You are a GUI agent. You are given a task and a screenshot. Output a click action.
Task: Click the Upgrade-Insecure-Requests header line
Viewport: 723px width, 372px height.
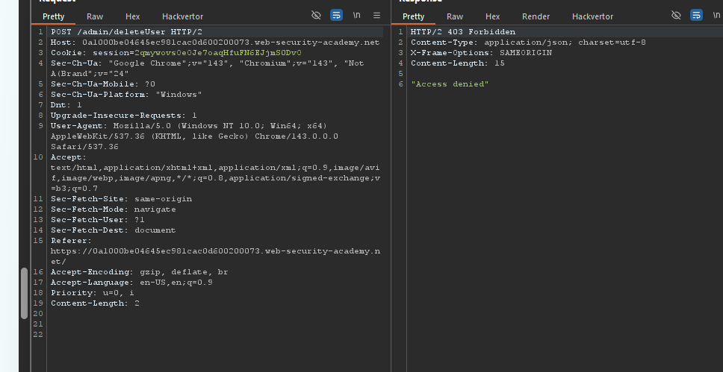123,116
